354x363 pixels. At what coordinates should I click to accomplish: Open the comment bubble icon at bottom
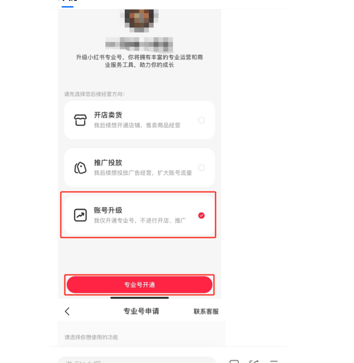[x=234, y=361]
